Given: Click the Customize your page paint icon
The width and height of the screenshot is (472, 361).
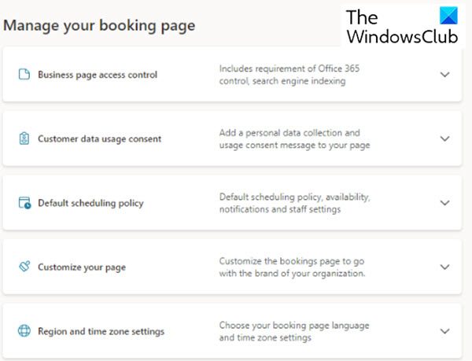Looking at the screenshot, I should [24, 267].
